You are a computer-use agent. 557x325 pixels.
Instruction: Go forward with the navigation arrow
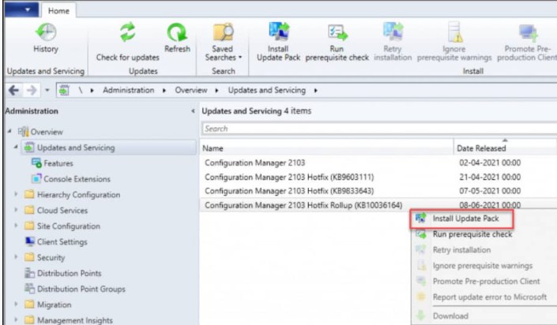tap(32, 91)
